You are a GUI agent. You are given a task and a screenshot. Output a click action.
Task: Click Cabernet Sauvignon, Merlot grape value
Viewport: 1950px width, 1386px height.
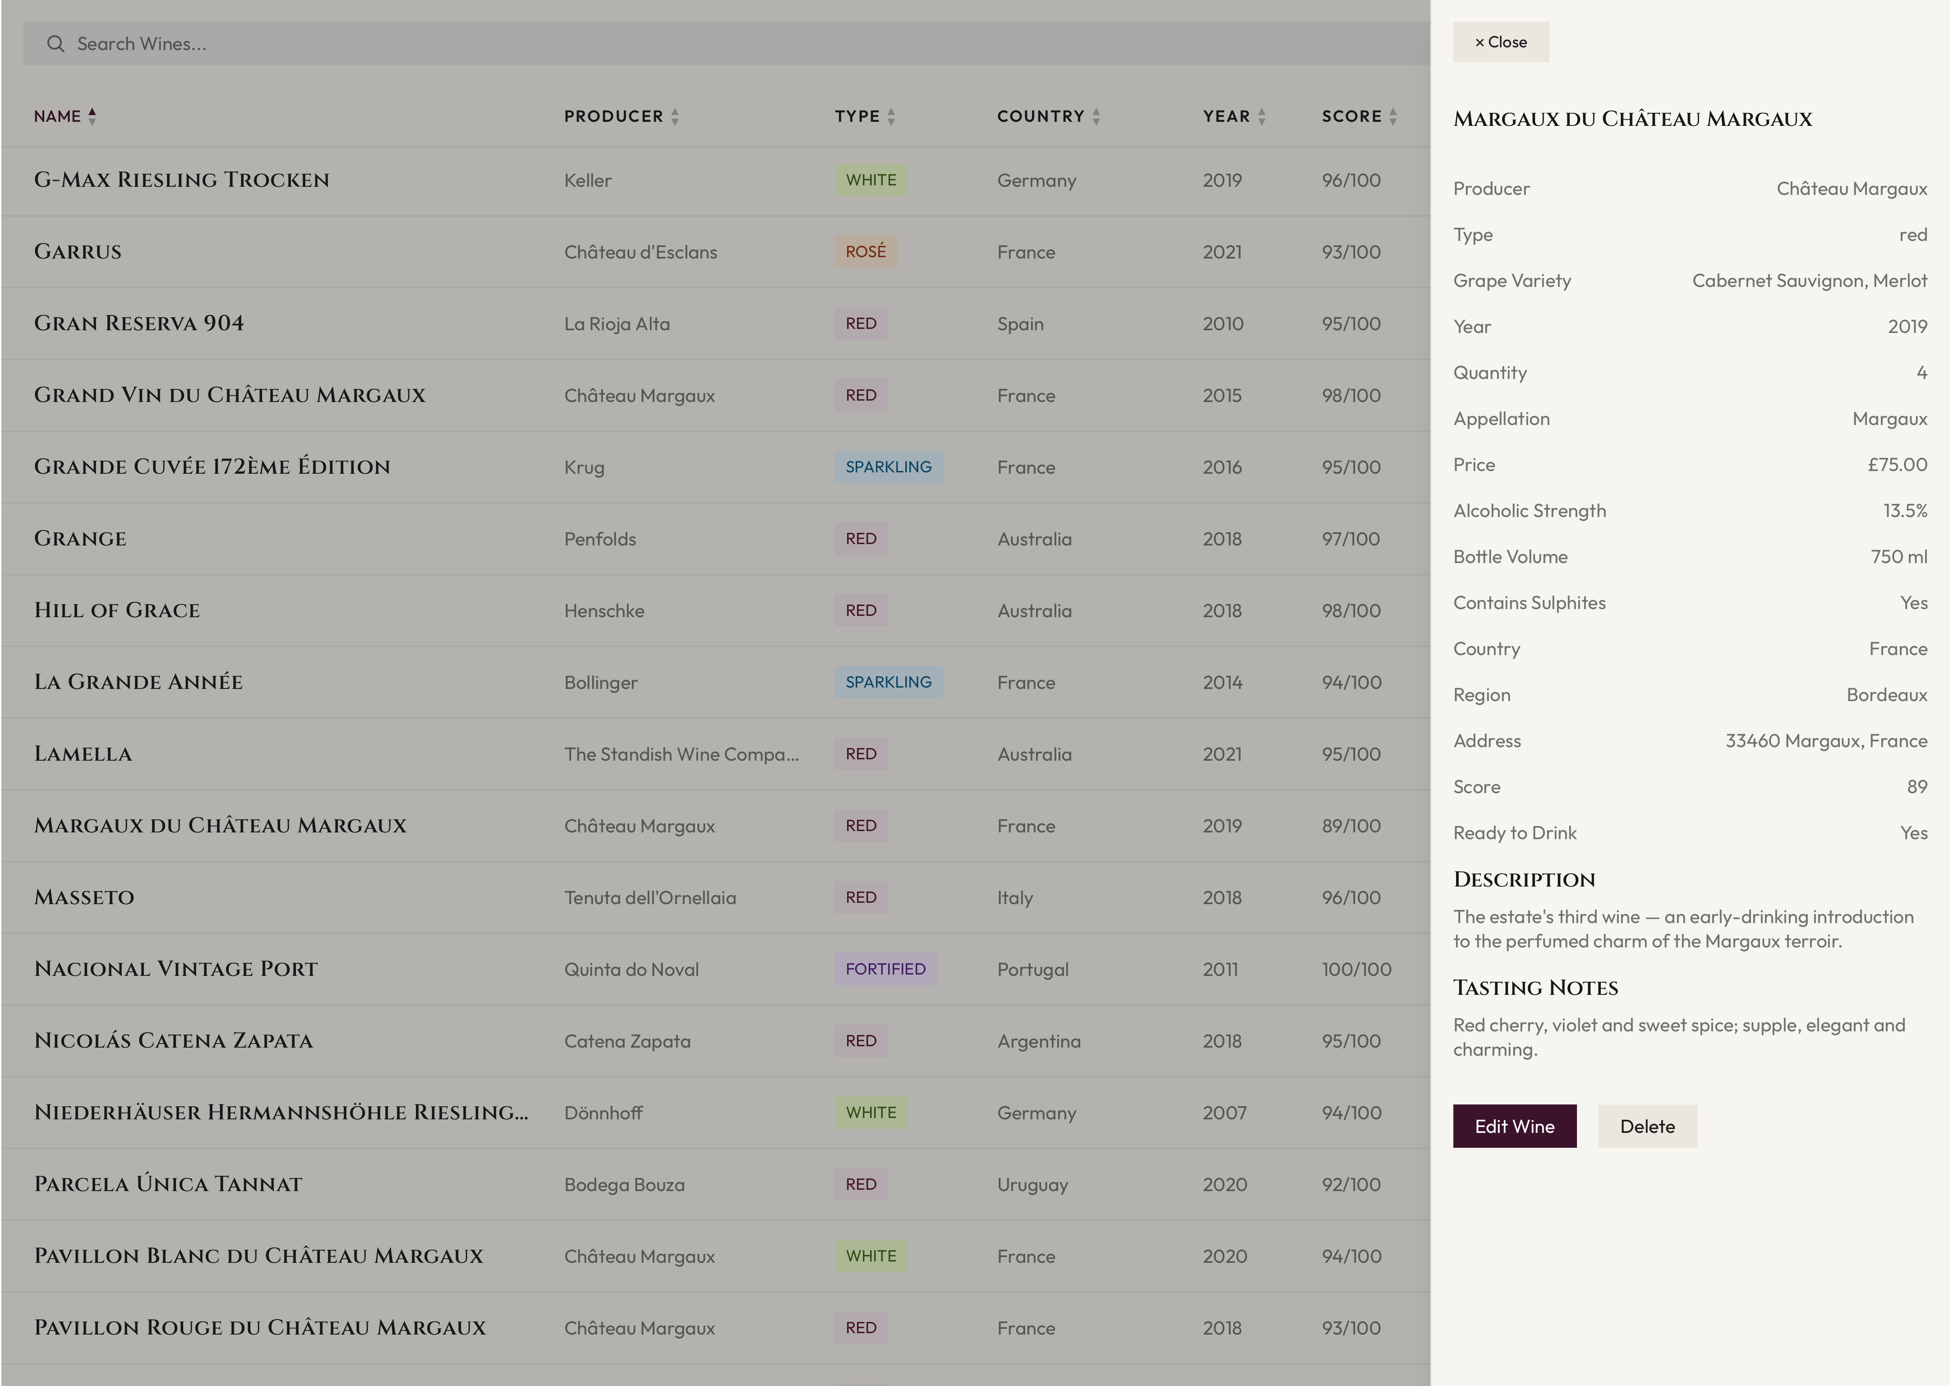click(x=1810, y=281)
